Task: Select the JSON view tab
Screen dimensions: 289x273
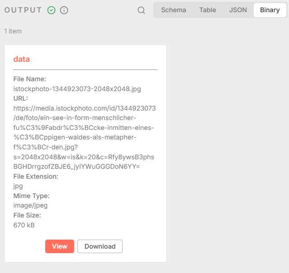Action: [x=238, y=10]
